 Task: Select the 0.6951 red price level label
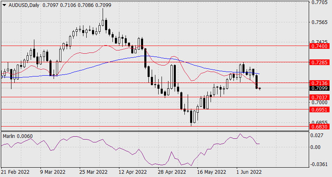pos(319,109)
